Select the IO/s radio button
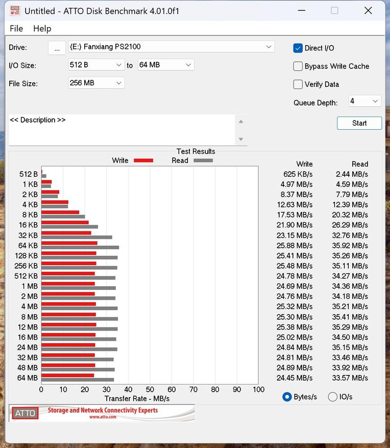The image size is (390, 448). [x=333, y=397]
